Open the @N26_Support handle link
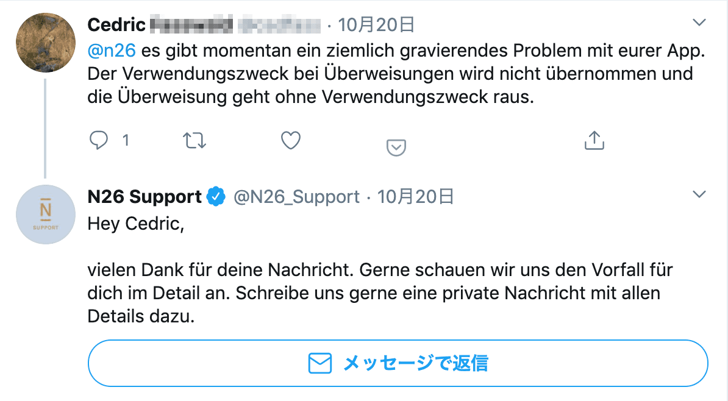 click(x=297, y=197)
